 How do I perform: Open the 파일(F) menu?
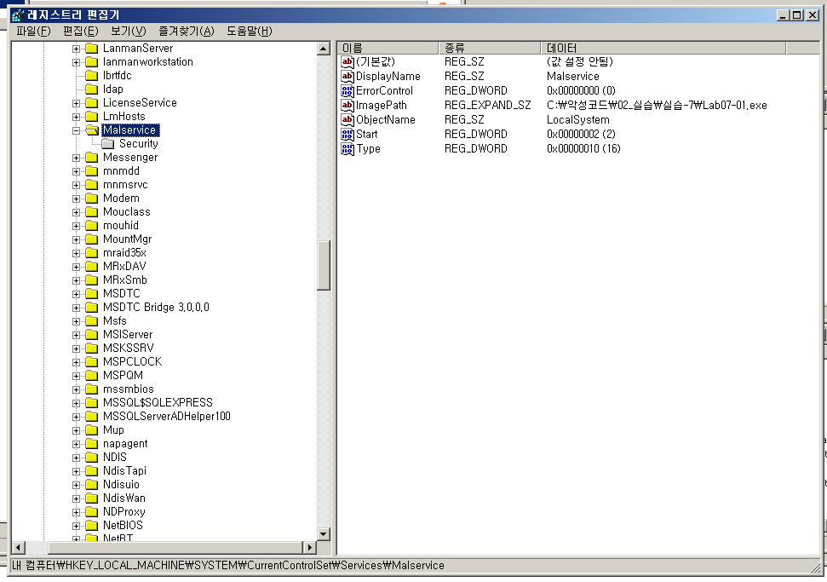[33, 32]
